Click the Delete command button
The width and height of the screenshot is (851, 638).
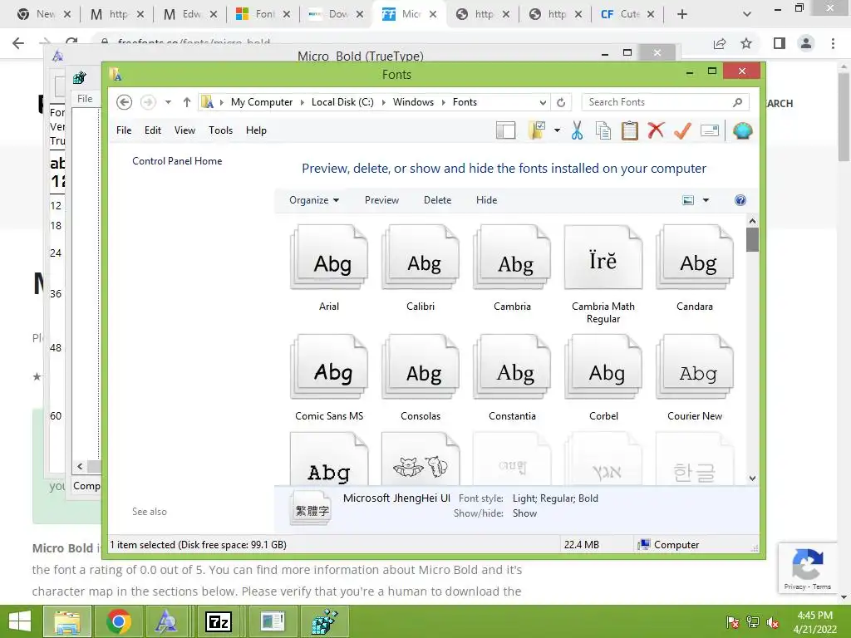coord(437,200)
